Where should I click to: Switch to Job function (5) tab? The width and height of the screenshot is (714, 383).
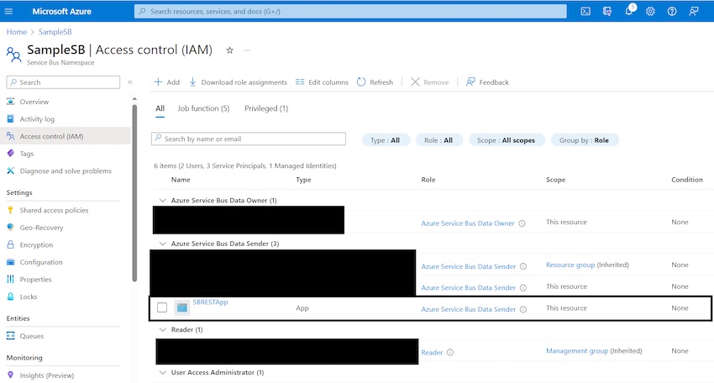pos(203,108)
